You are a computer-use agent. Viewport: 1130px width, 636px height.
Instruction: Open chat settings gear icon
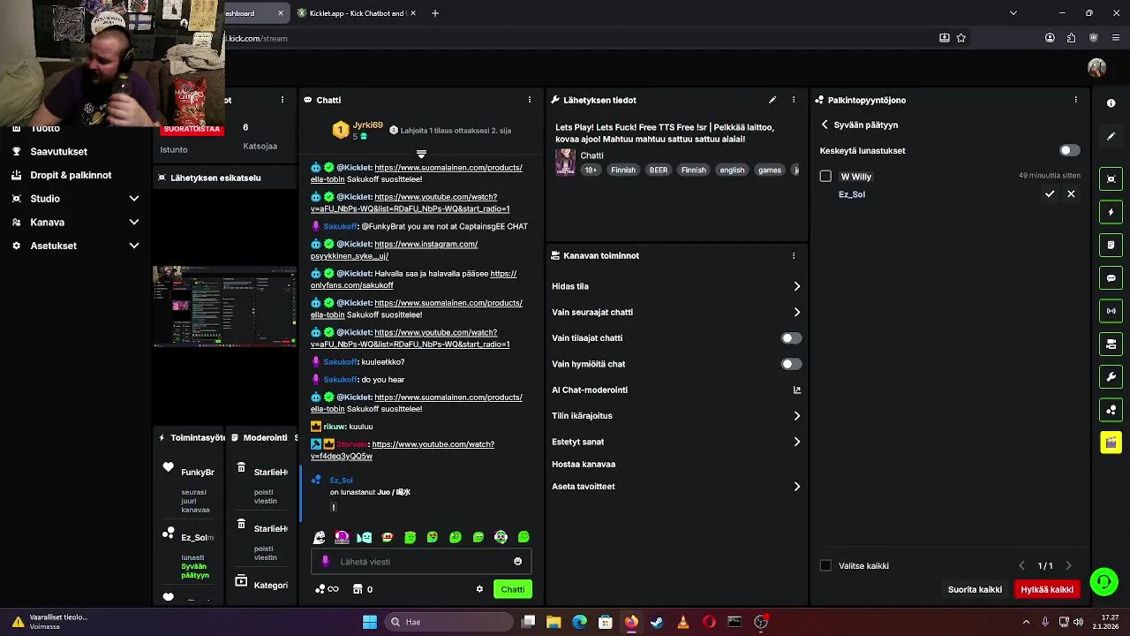pyautogui.click(x=479, y=589)
